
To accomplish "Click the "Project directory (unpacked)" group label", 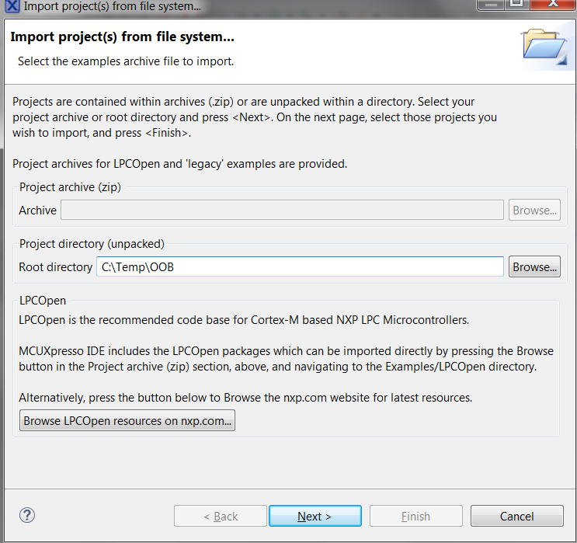I will [x=92, y=244].
